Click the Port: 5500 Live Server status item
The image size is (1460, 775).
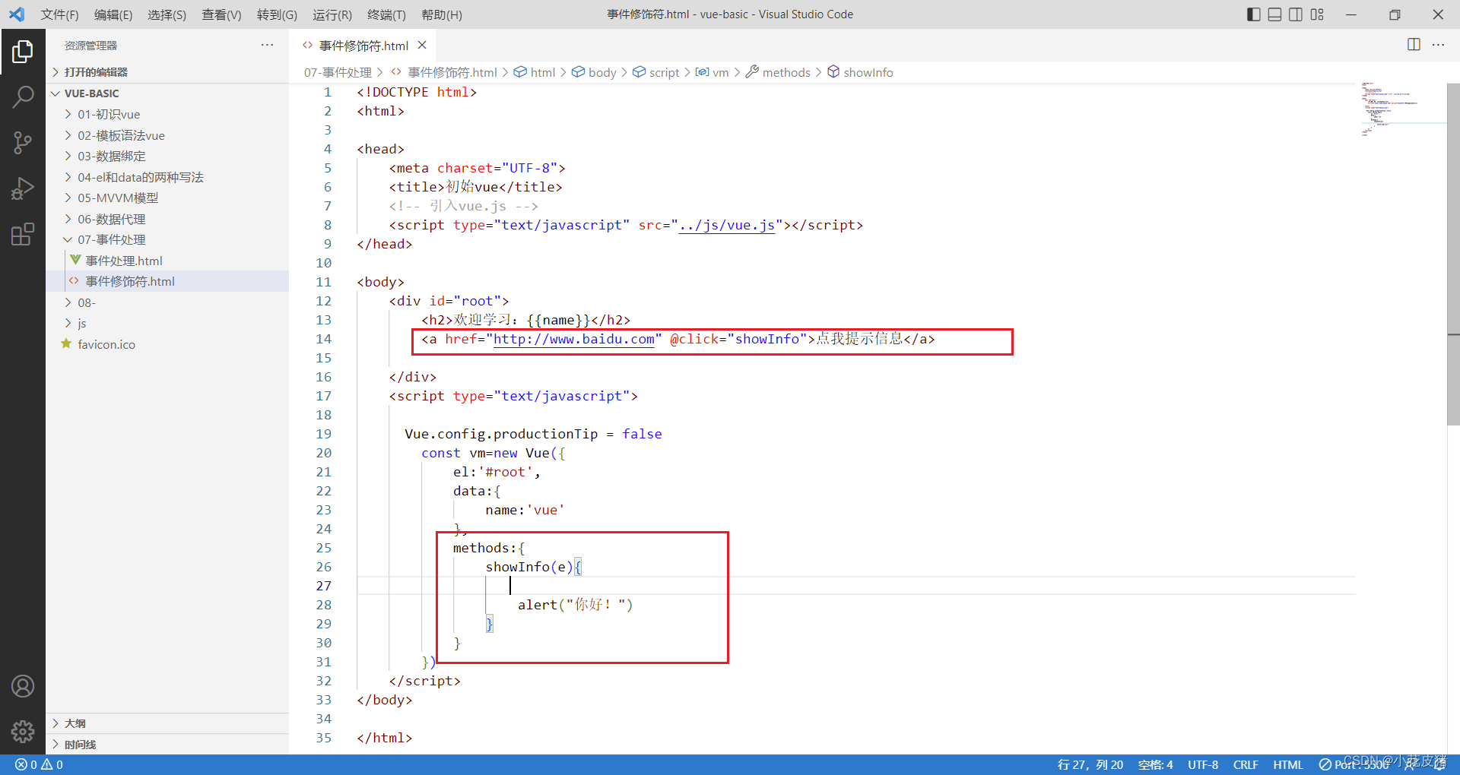point(1354,764)
